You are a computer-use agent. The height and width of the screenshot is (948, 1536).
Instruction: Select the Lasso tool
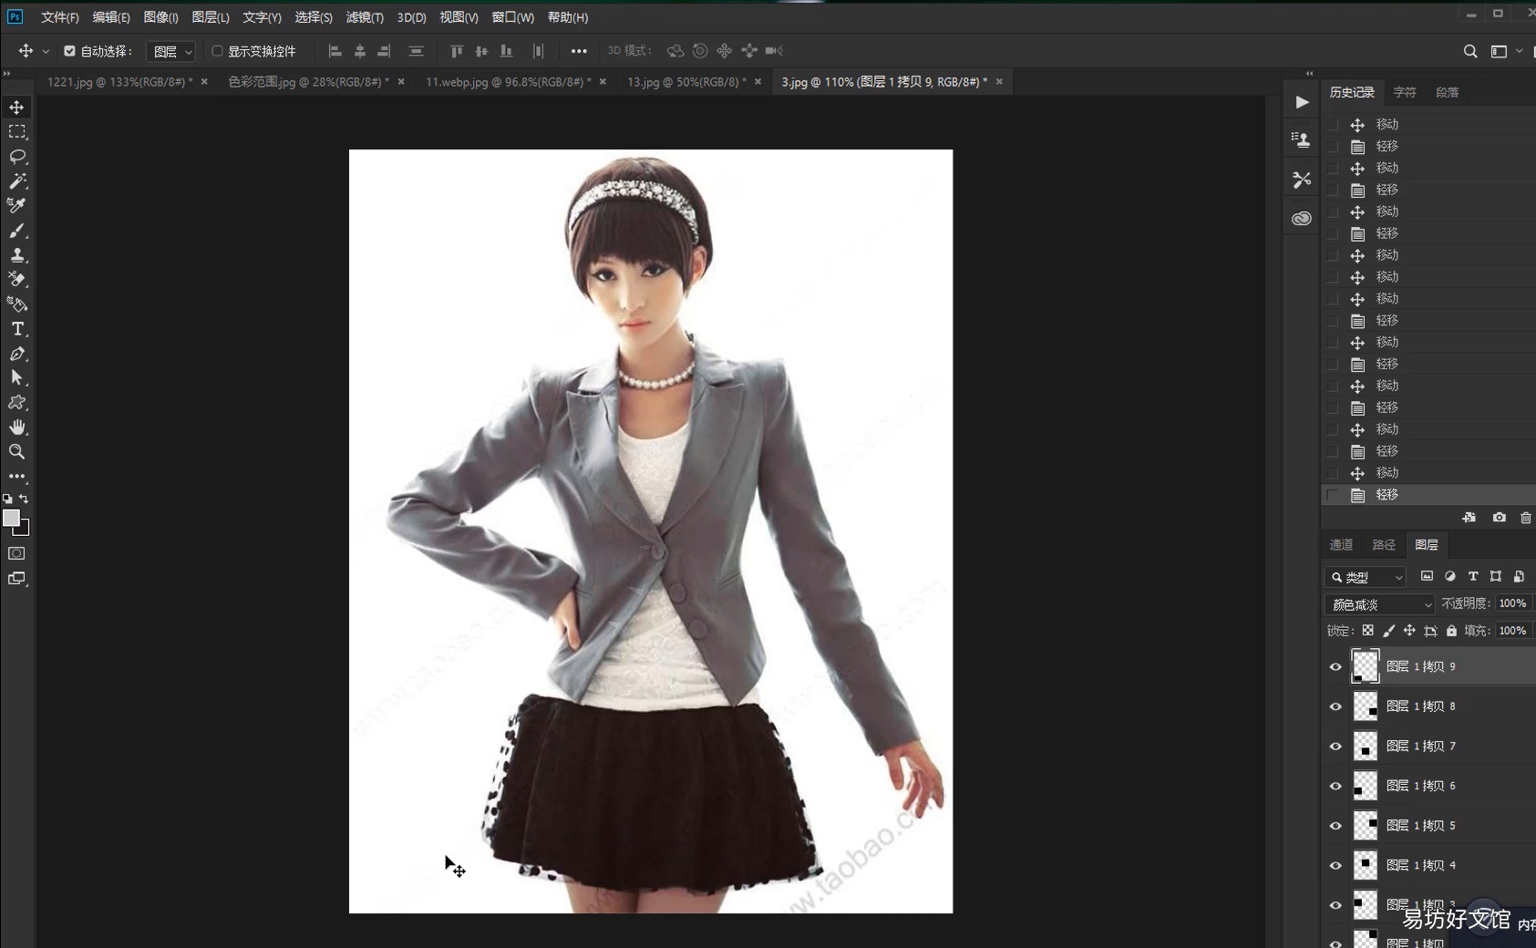pos(17,156)
